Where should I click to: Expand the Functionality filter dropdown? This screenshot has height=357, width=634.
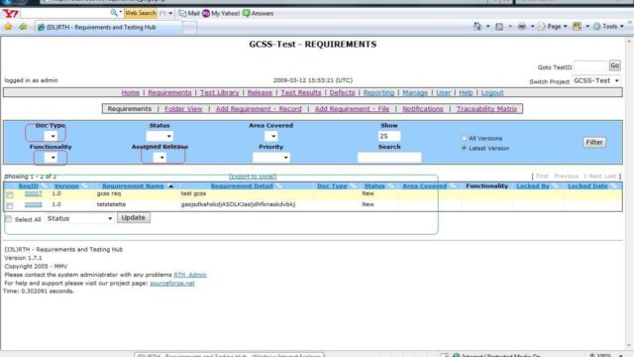click(51, 158)
